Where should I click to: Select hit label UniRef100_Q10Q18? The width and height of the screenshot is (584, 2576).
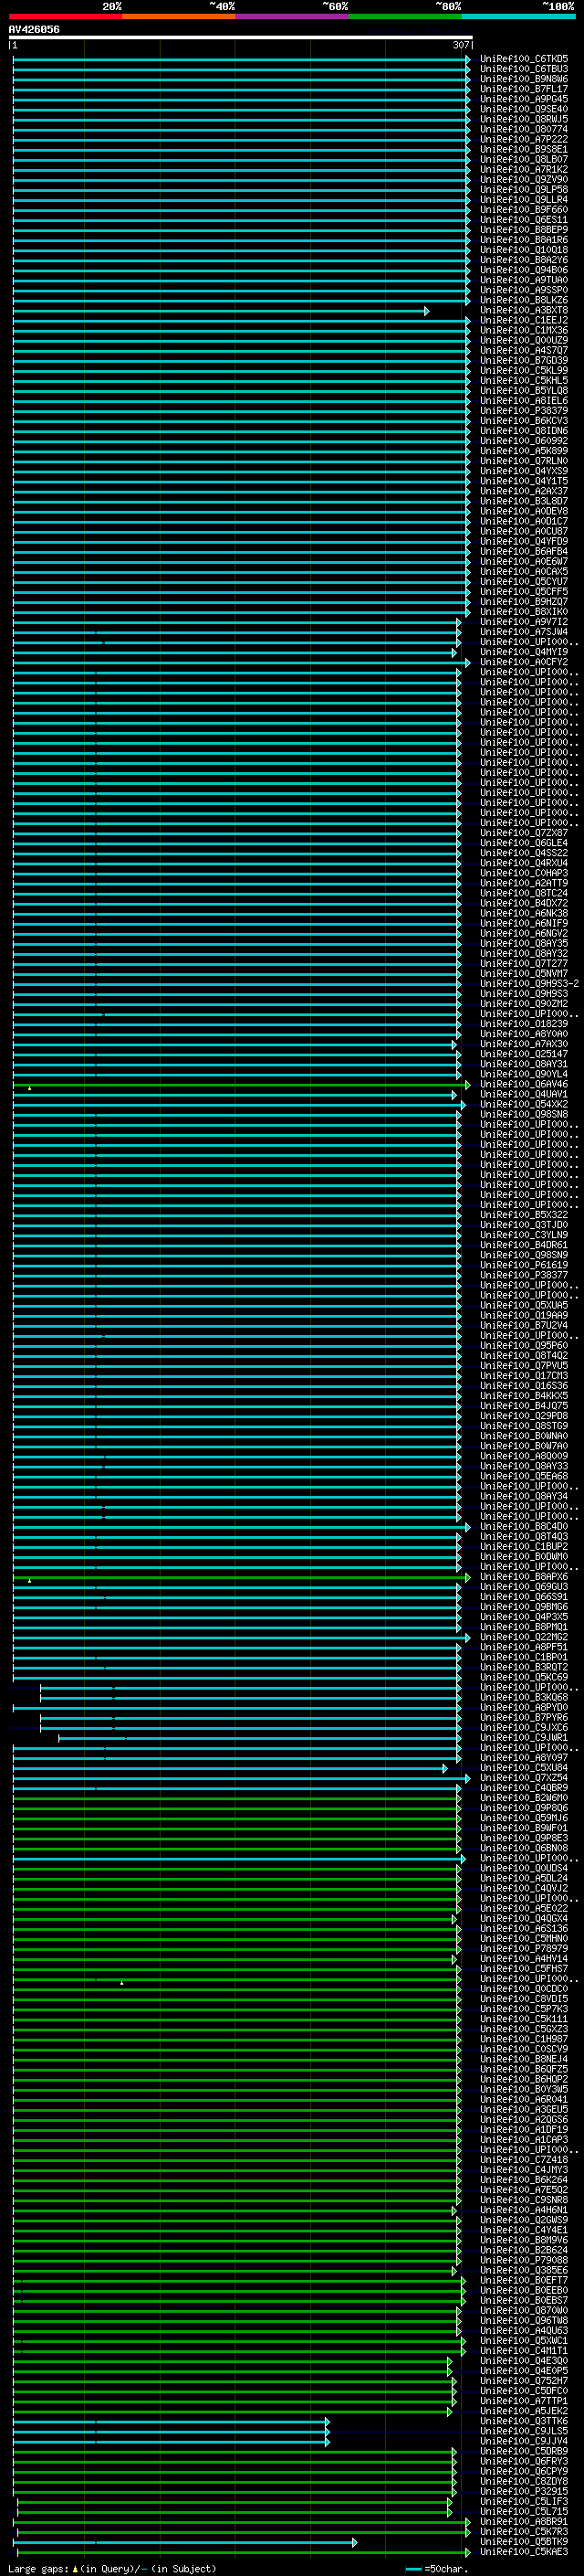[x=524, y=250]
